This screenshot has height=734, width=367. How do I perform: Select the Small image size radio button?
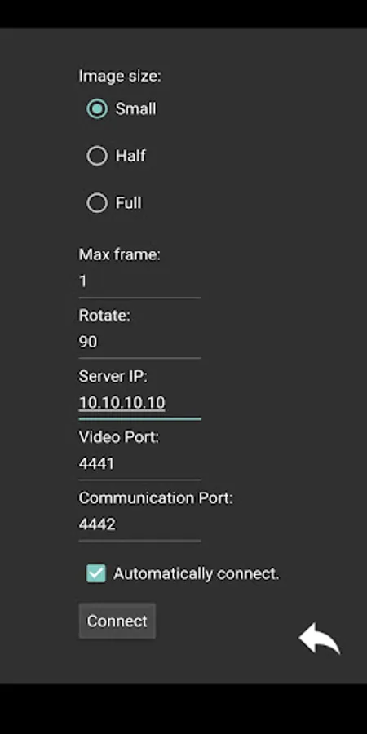coord(97,108)
